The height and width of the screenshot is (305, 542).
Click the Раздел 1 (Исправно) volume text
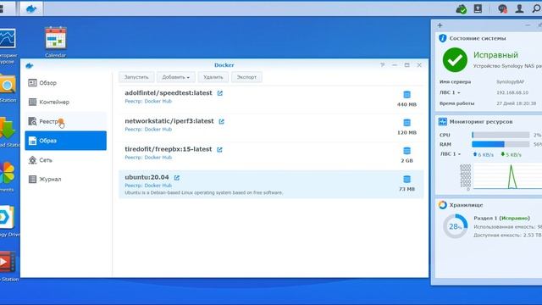coord(501,219)
